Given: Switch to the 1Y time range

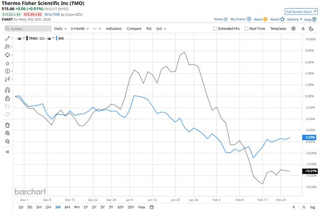Looking at the screenshot, I should 86,207.
